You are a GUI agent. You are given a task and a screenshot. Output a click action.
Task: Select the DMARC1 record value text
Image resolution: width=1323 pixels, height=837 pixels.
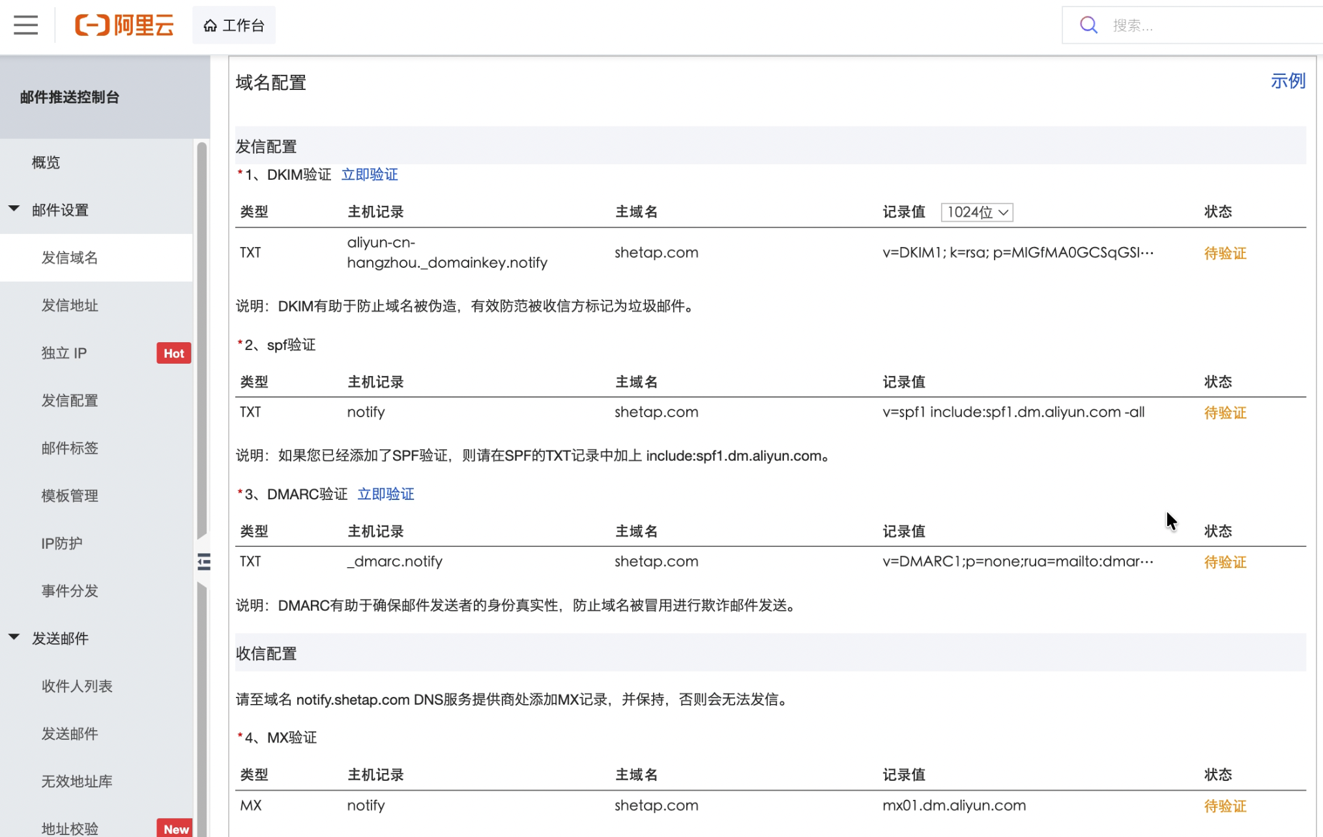[1018, 561]
